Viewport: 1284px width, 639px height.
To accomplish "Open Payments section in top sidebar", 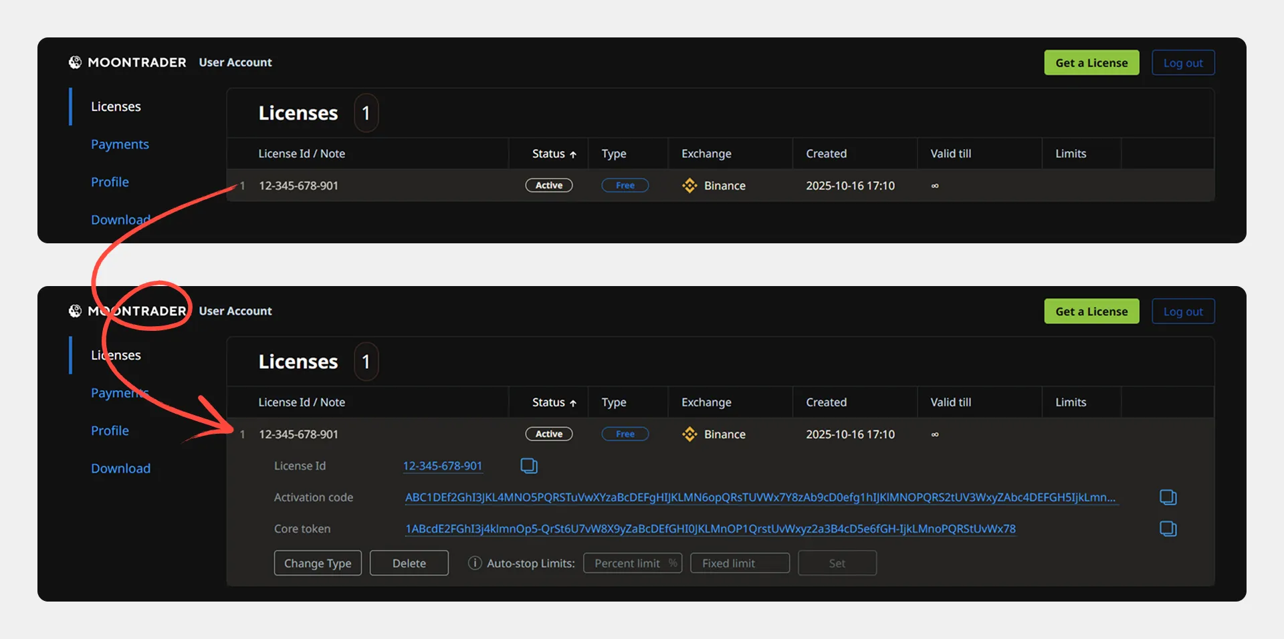I will click(x=120, y=144).
